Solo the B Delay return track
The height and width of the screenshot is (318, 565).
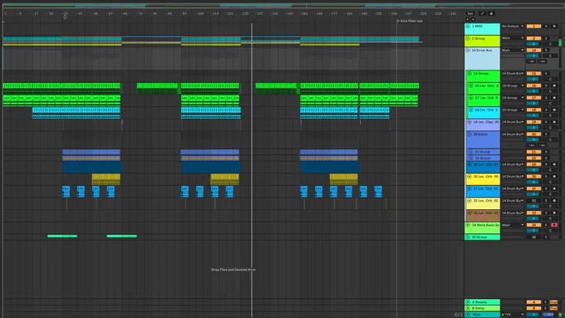click(x=546, y=308)
